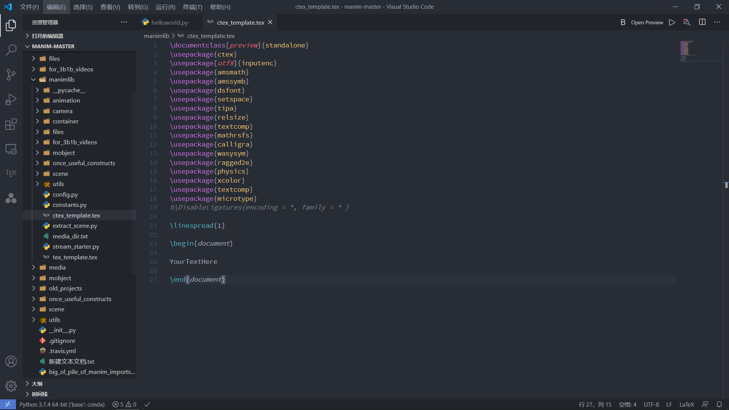Open the Explorer view in activity bar

(x=11, y=25)
